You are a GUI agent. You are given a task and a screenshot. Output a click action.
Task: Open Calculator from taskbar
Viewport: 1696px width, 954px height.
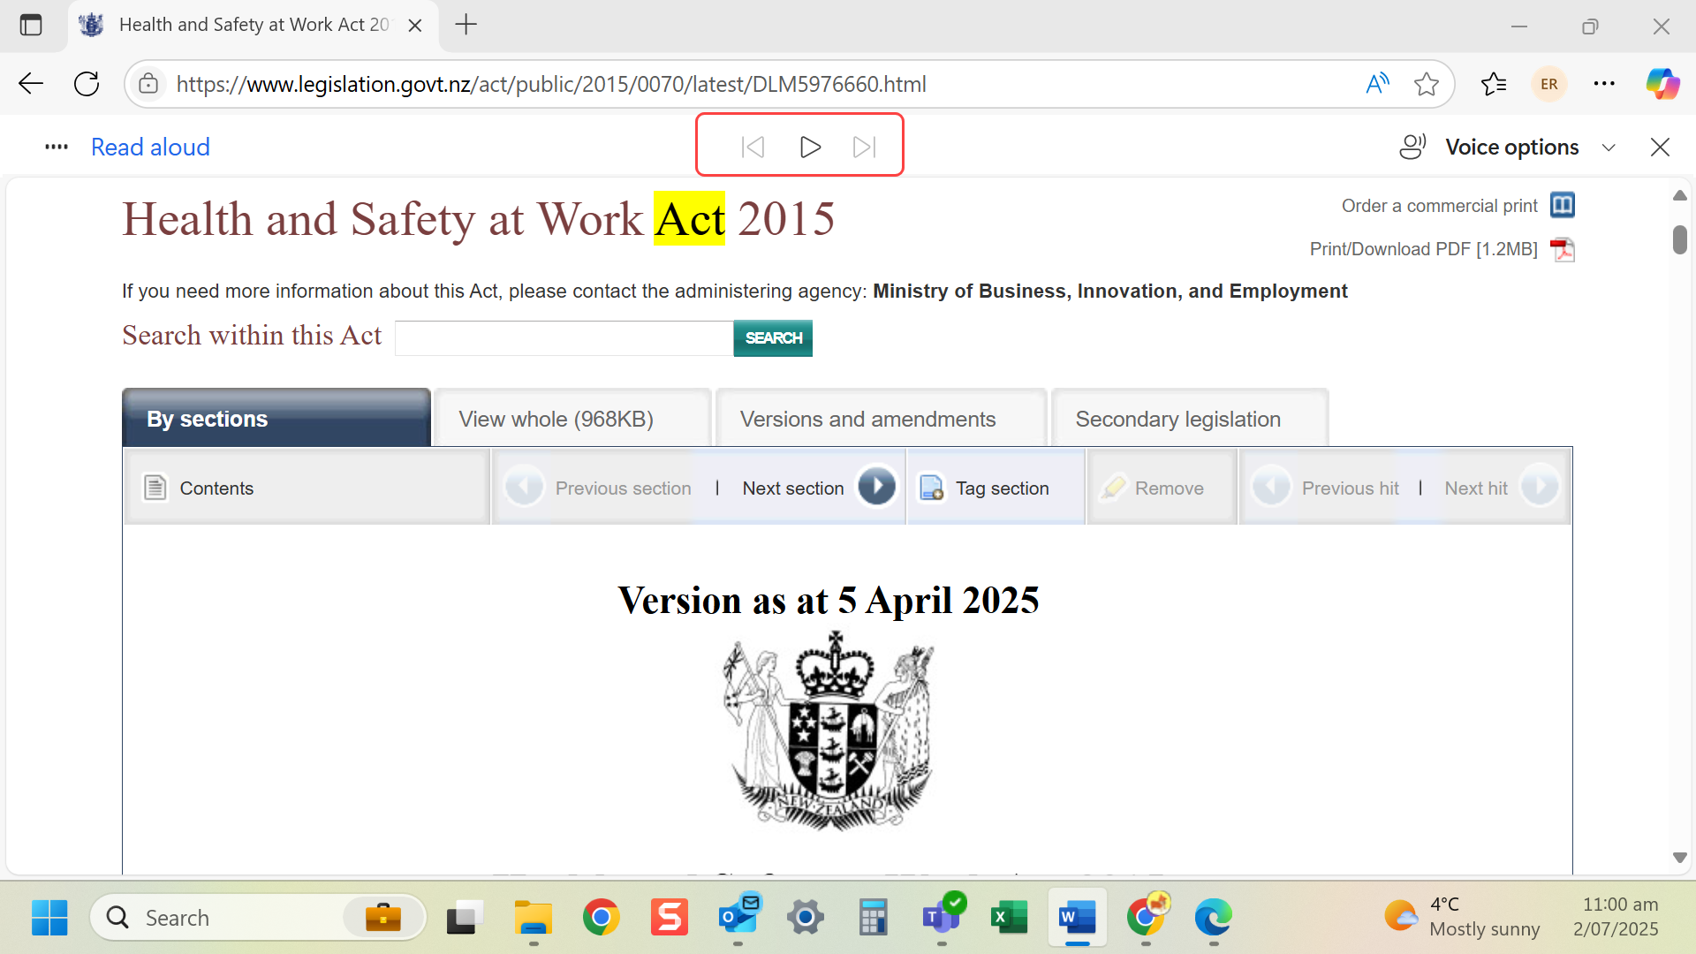[x=873, y=918]
